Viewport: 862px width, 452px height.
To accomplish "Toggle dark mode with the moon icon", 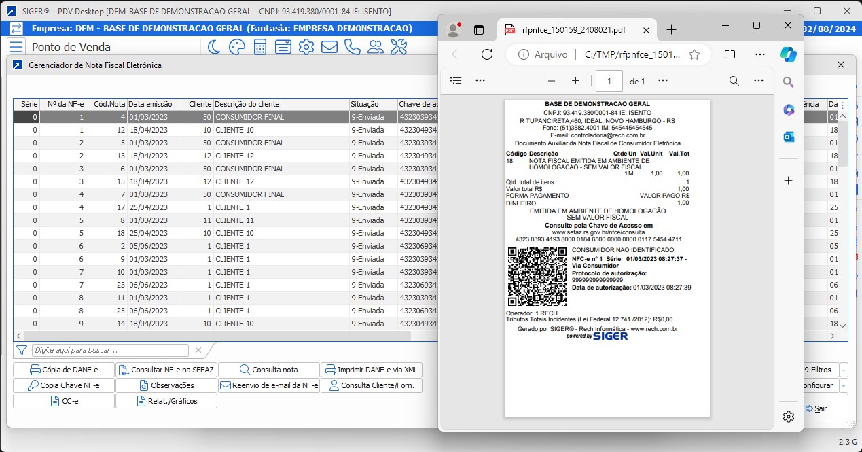I will click(214, 47).
